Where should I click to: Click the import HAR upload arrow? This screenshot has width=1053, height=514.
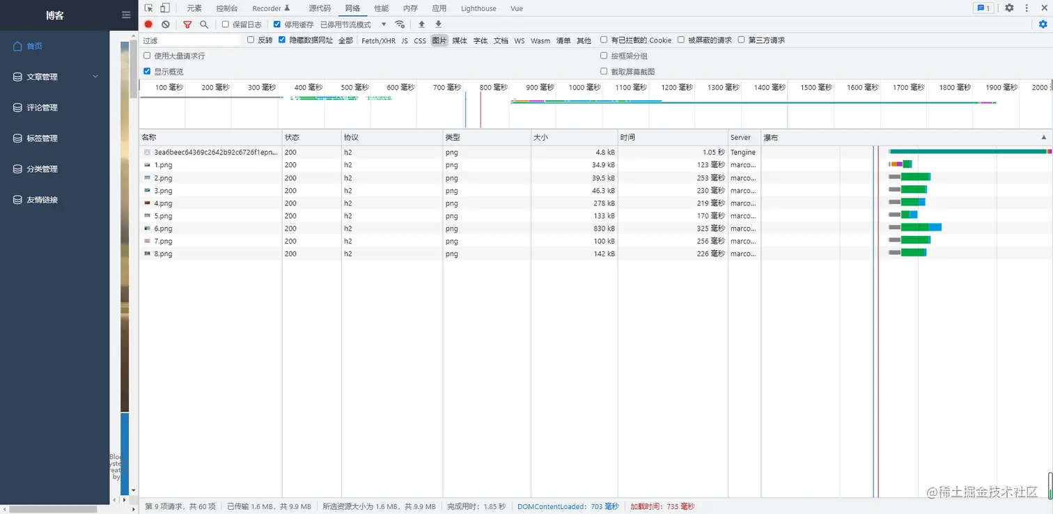(x=421, y=24)
